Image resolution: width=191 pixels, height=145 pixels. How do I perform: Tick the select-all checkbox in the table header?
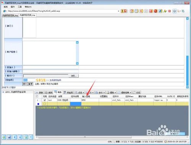37,96
